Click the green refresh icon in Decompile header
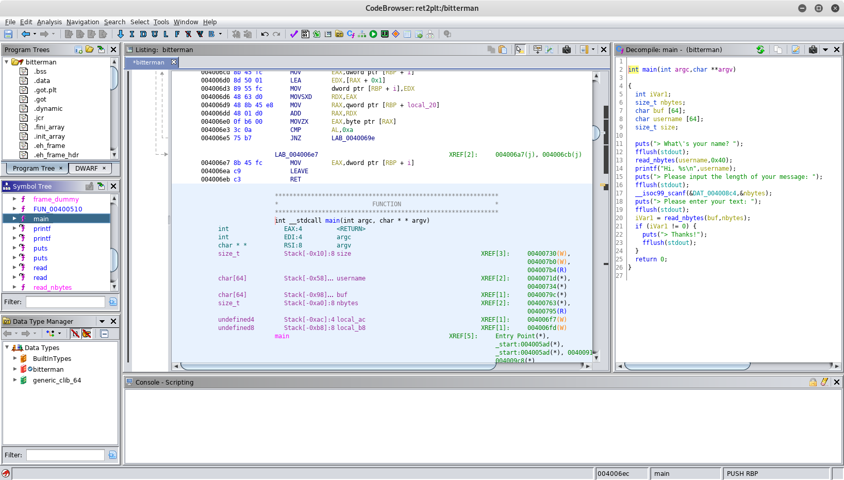Screen dimensions: 844x480 (760, 49)
